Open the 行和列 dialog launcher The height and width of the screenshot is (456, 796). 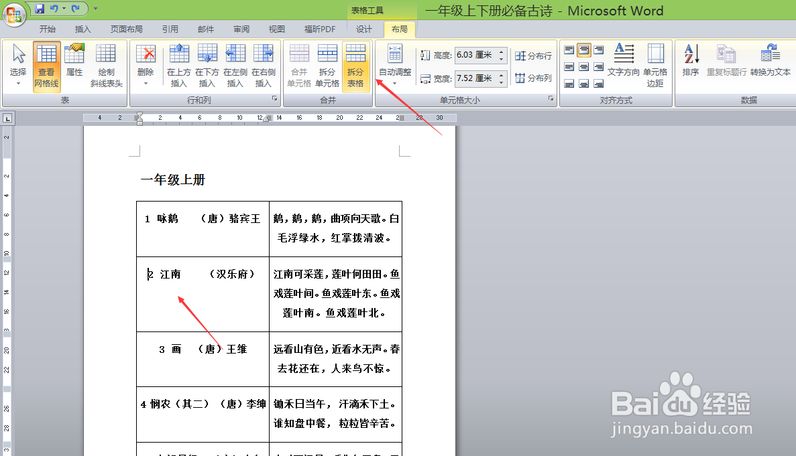(275, 99)
